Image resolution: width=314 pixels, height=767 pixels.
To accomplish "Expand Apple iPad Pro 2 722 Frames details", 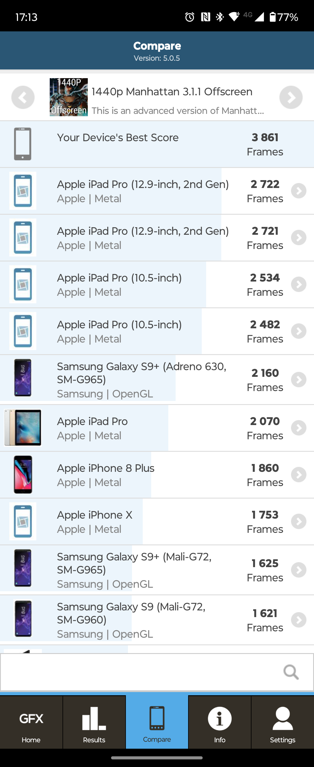I will point(299,191).
